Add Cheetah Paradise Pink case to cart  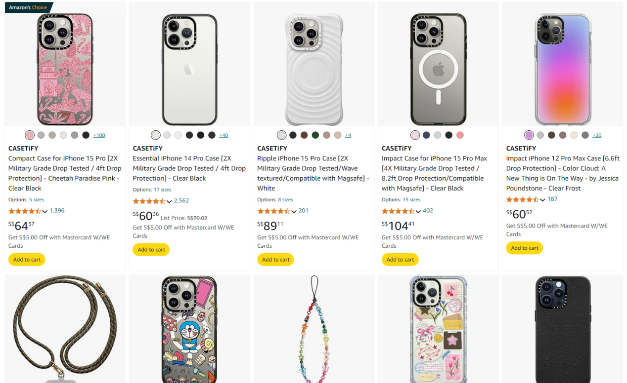click(x=27, y=260)
